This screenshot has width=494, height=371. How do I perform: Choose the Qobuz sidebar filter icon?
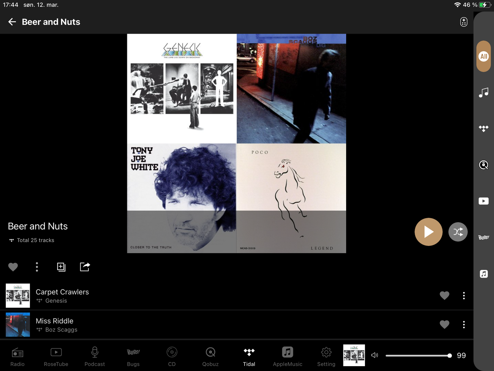click(484, 165)
